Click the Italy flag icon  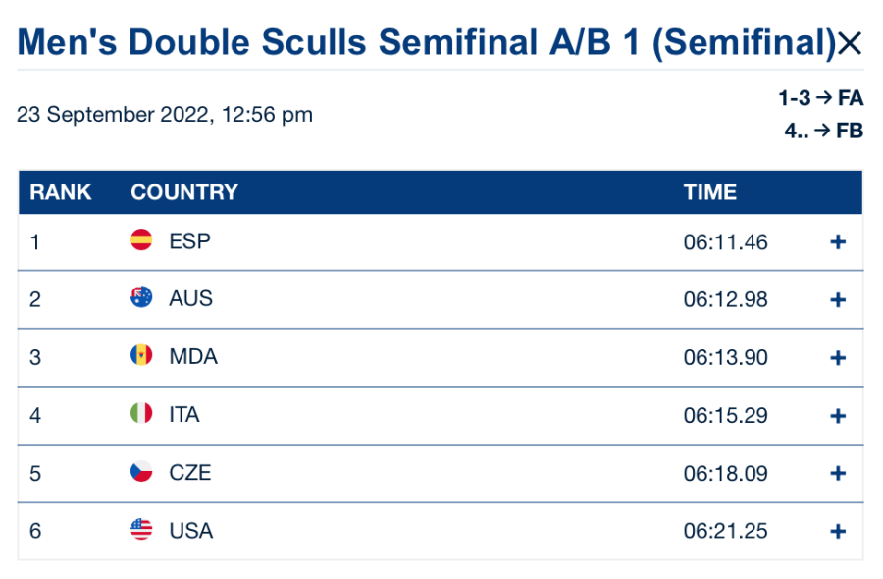click(141, 414)
